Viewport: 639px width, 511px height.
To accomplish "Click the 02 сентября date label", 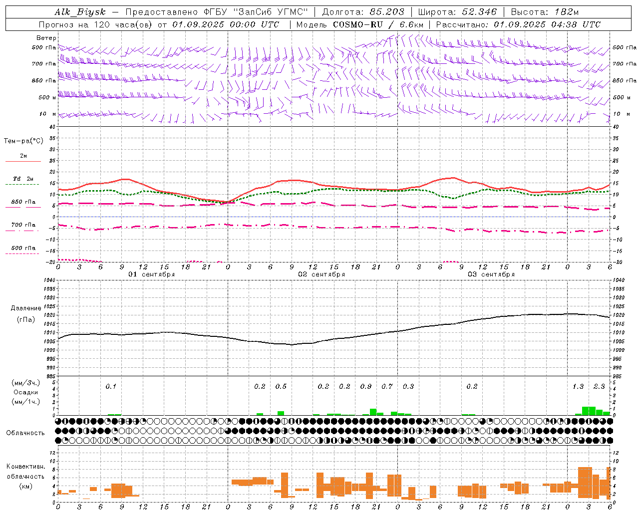I will [321, 274].
